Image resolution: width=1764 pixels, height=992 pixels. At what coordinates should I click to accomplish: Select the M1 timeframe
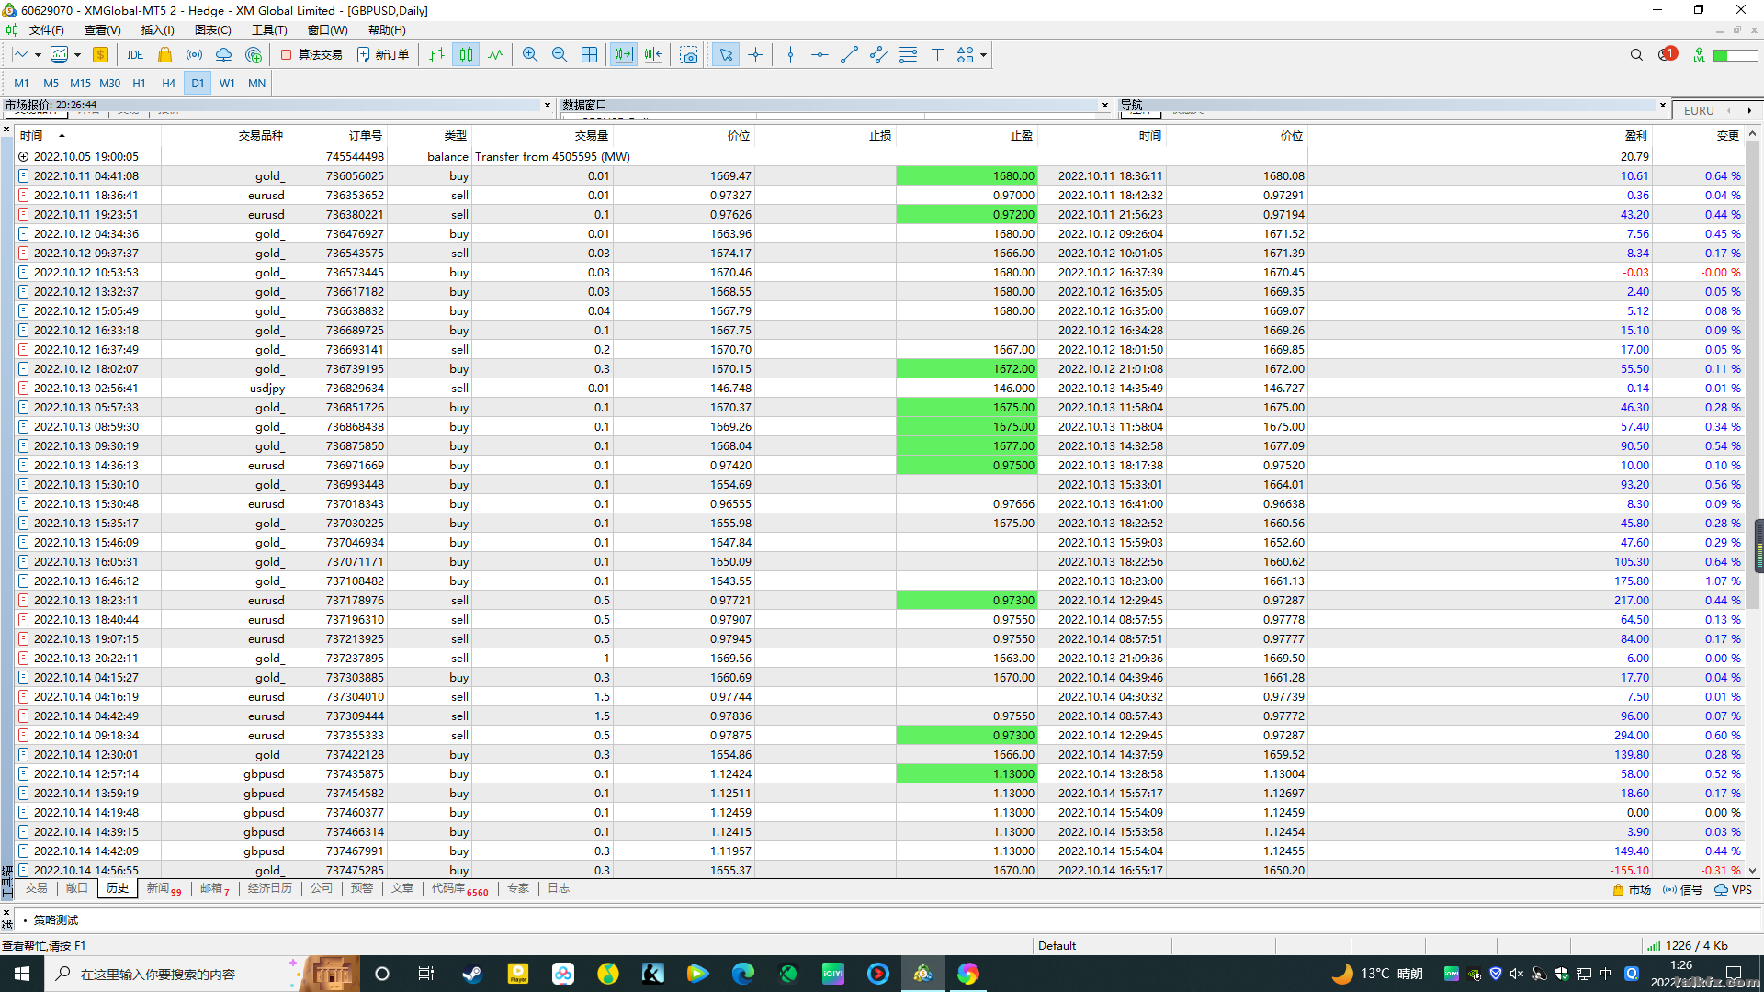(x=21, y=83)
